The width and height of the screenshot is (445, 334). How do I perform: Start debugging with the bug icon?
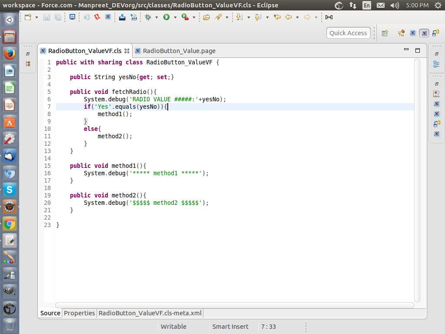148,17
